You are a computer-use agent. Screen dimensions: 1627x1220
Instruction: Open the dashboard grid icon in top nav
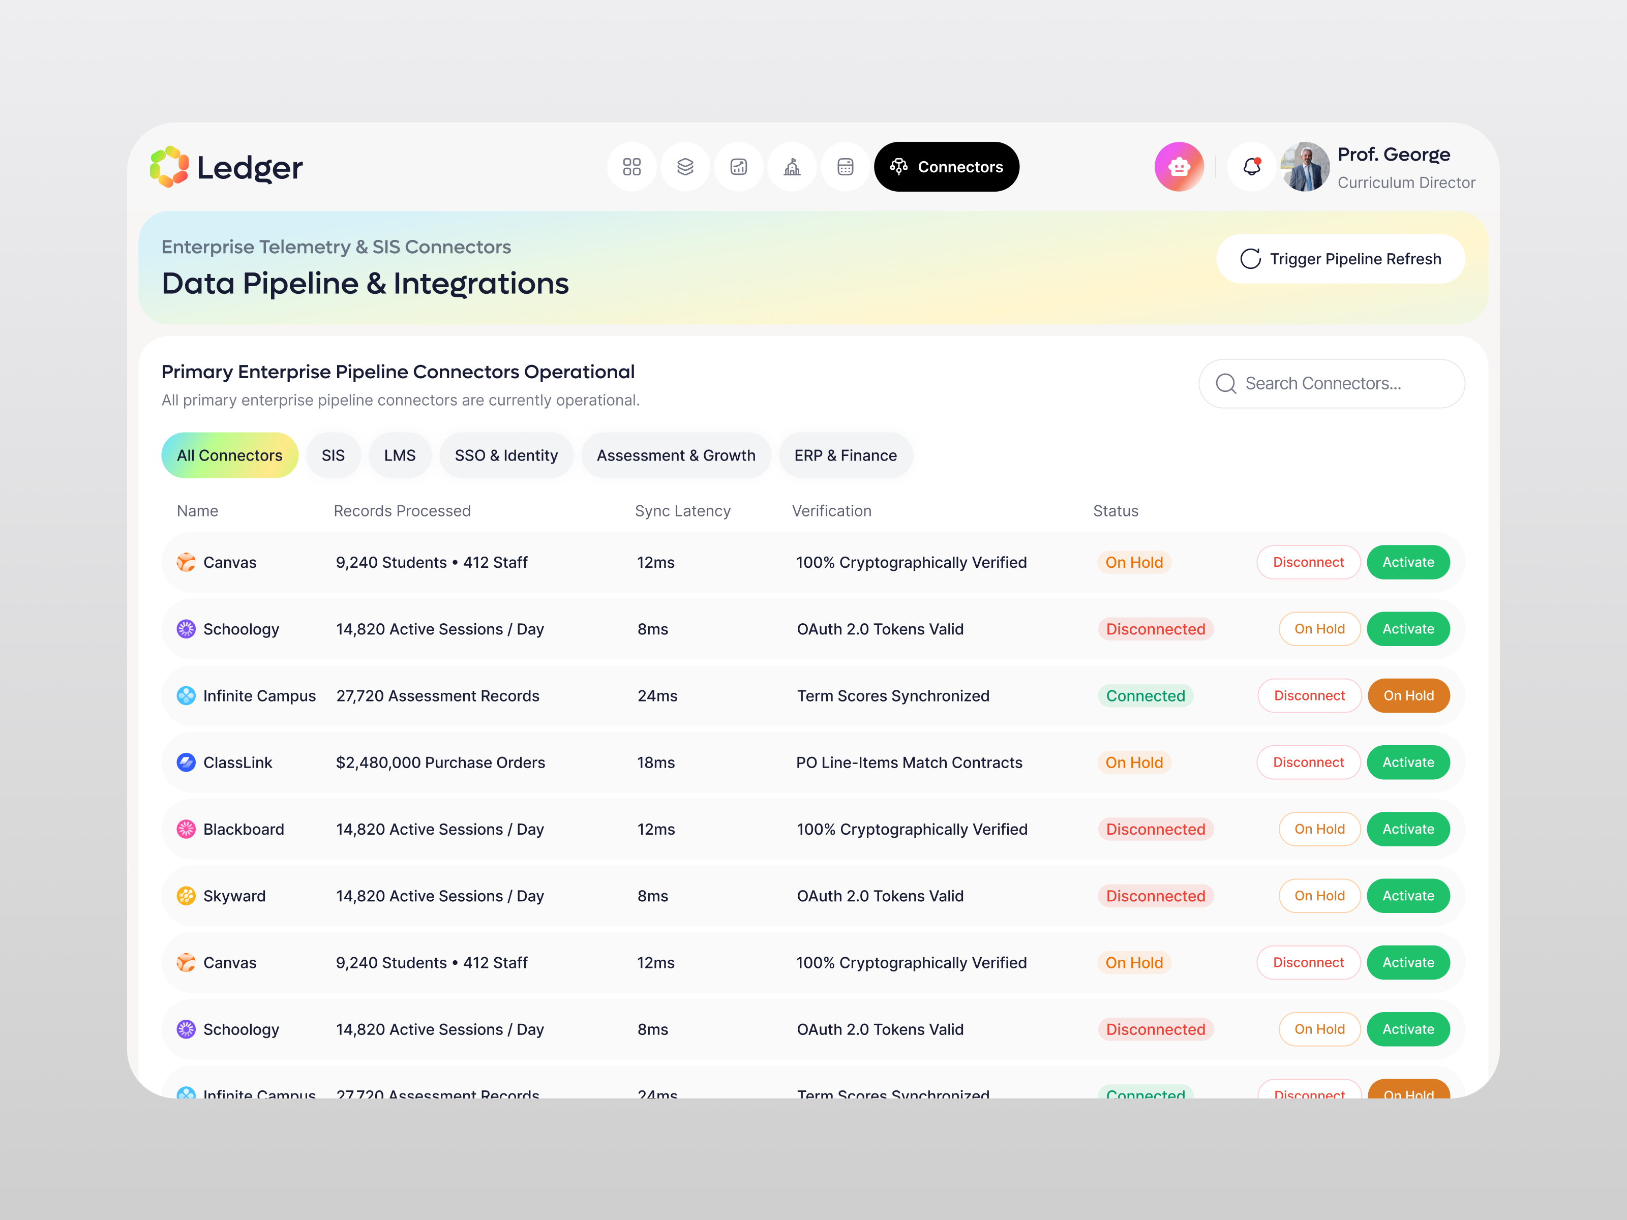point(631,167)
